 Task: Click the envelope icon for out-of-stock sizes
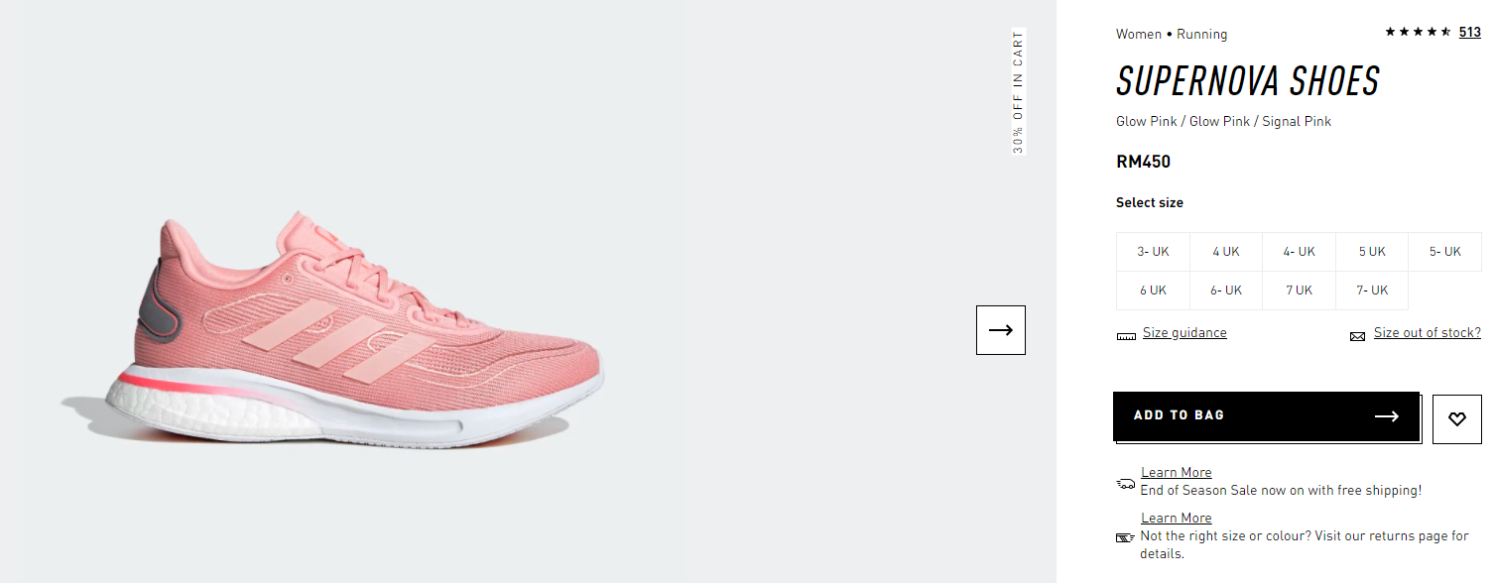[x=1357, y=337]
